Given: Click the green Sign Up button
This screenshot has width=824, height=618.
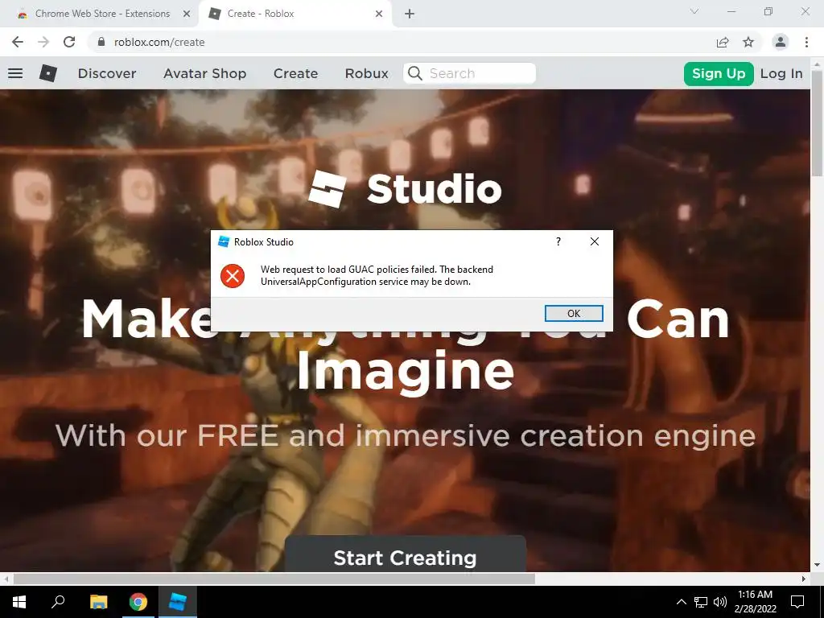Looking at the screenshot, I should (719, 73).
